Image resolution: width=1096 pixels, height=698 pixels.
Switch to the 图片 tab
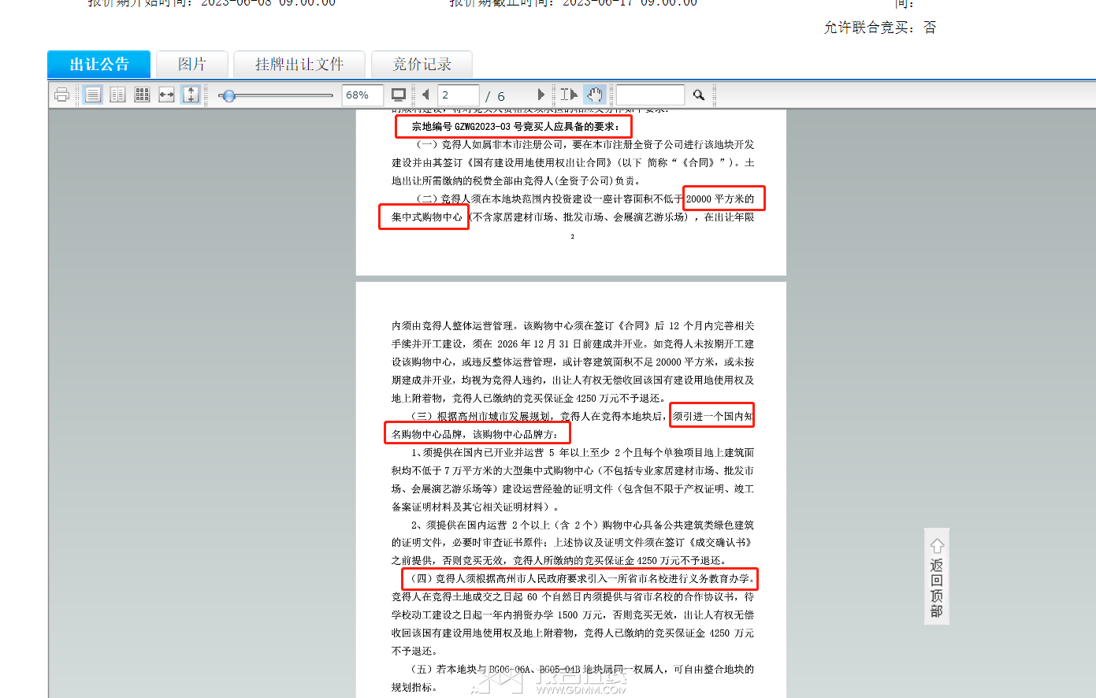(191, 64)
